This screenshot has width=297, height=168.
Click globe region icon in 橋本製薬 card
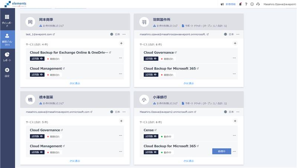(112, 112)
